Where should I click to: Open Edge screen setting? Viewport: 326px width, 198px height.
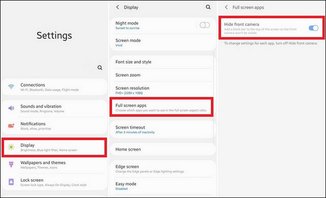(x=162, y=169)
